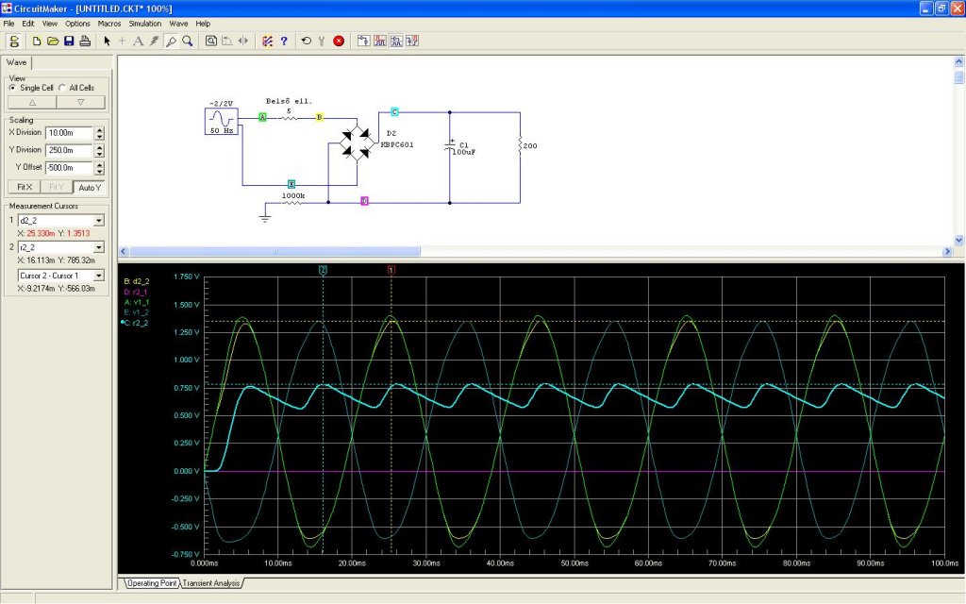
Task: Expand the Cursor 2 - Cursor 1 dropdown
Action: click(x=99, y=276)
